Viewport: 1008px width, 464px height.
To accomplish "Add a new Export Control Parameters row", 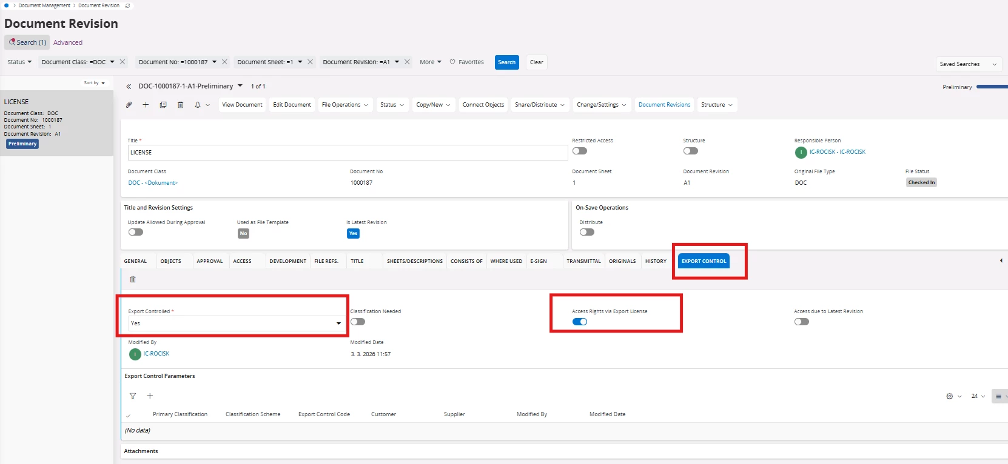I will click(x=150, y=396).
